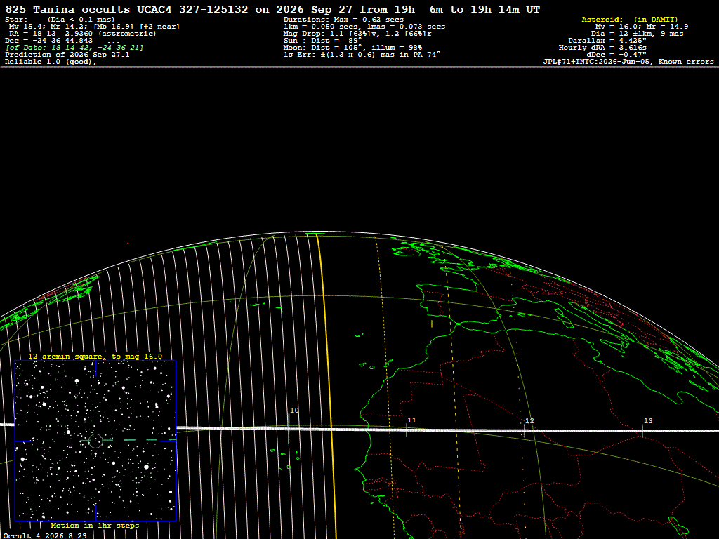The width and height of the screenshot is (719, 539).
Task: Click the solid yellow central line
Action: 326,385
